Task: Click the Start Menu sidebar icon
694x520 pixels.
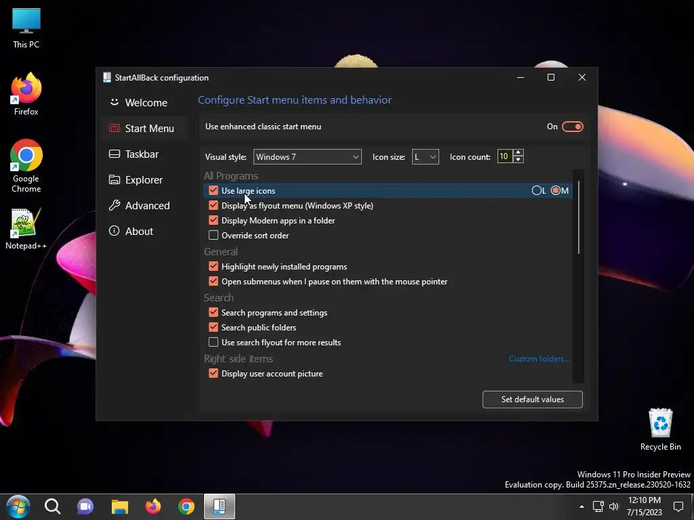Action: pyautogui.click(x=114, y=128)
